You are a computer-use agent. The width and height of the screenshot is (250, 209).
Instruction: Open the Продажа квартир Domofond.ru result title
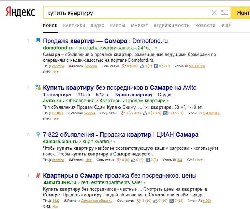pyautogui.click(x=105, y=41)
